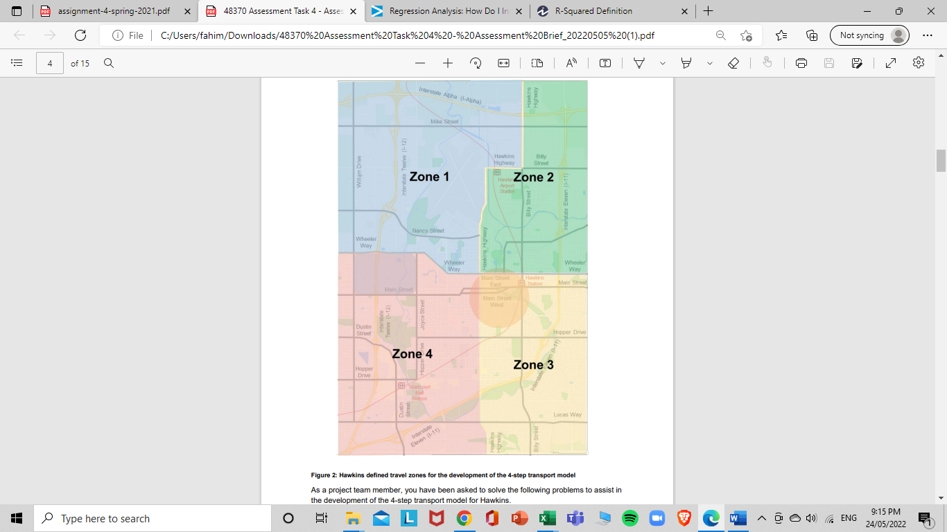Switch to assignment-4-spring-2021.pdf tab
The height and width of the screenshot is (532, 947).
[x=114, y=11]
